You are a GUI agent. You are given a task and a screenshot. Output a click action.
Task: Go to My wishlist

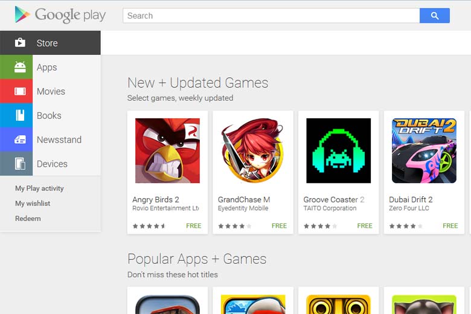pyautogui.click(x=33, y=203)
